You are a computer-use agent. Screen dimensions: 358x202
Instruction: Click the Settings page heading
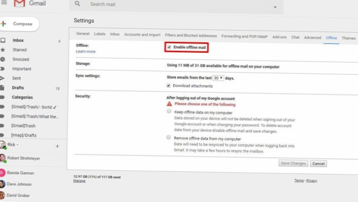click(84, 21)
